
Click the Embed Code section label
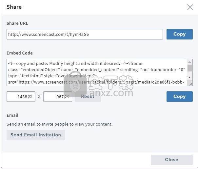pyautogui.click(x=20, y=53)
